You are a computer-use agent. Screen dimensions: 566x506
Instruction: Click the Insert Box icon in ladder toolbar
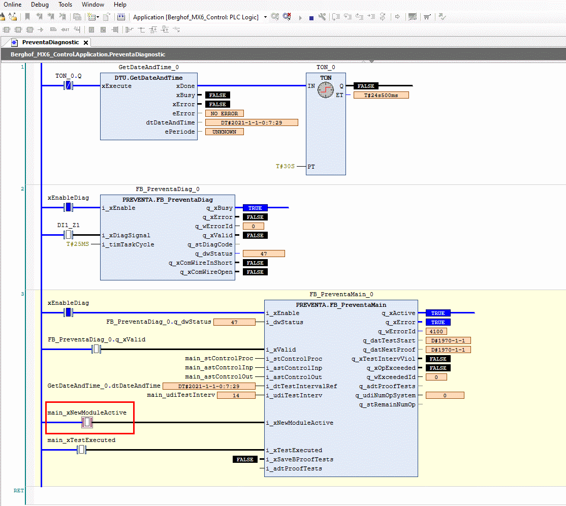coord(7,29)
